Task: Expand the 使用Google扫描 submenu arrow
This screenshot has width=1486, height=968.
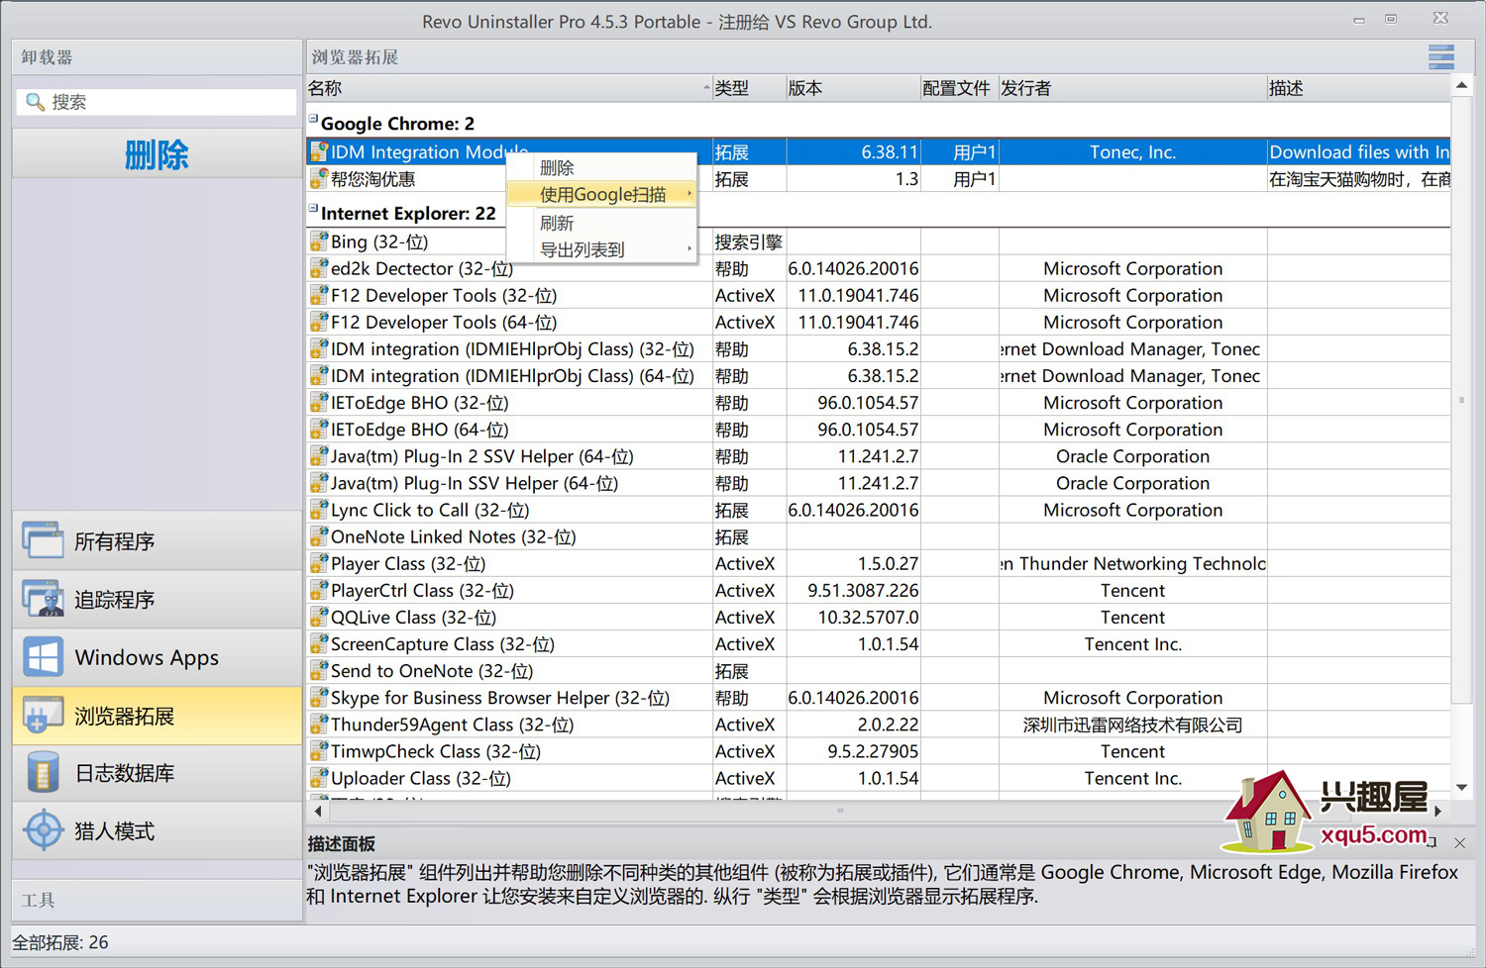Action: click(689, 194)
